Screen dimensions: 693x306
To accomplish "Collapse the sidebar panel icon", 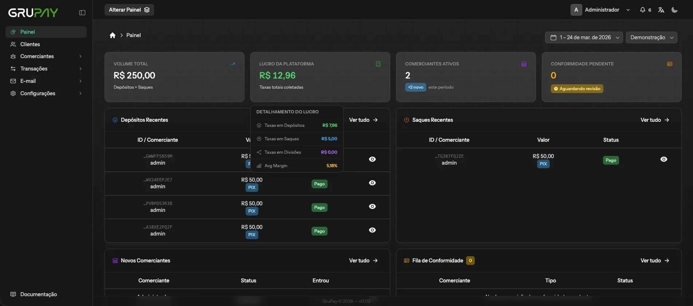I will pyautogui.click(x=82, y=13).
